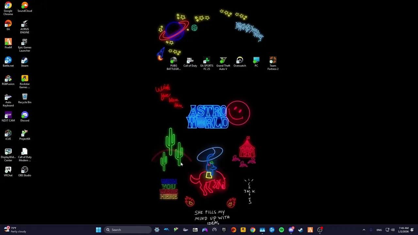Image resolution: width=418 pixels, height=235 pixels.
Task: Open Spotify from the taskbar
Action: 281,230
